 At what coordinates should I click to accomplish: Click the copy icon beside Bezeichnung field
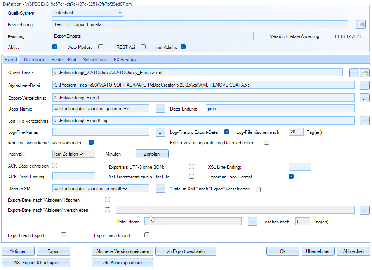pyautogui.click(x=361, y=24)
